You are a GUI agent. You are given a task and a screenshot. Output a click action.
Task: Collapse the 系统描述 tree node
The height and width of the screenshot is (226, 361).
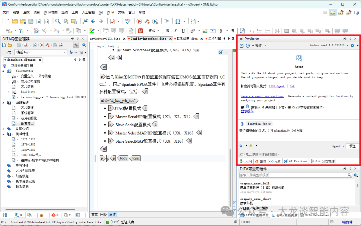[x=3, y=103]
